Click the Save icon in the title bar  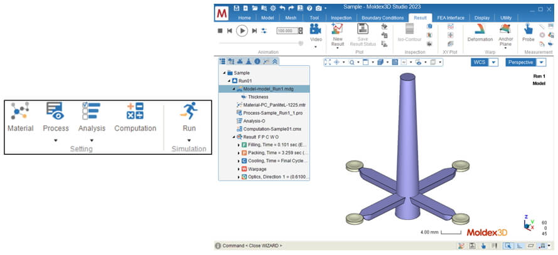coord(236,8)
